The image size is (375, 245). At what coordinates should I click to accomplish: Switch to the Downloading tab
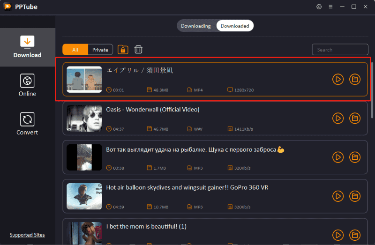click(x=196, y=26)
